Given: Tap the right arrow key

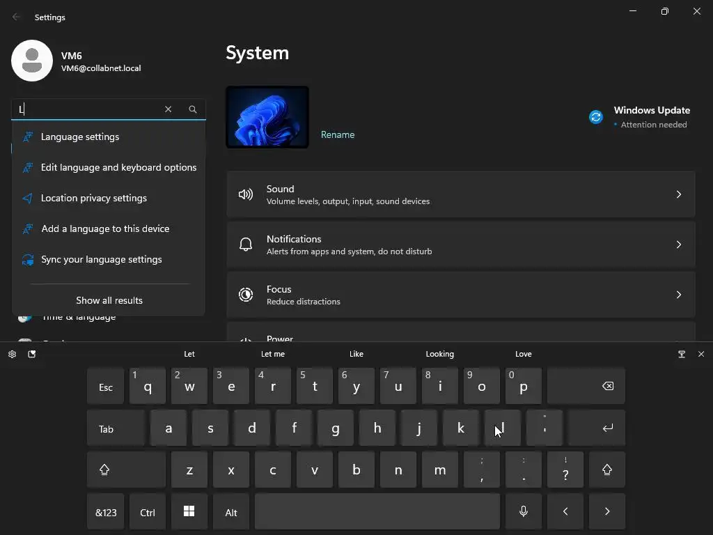Looking at the screenshot, I should point(607,512).
